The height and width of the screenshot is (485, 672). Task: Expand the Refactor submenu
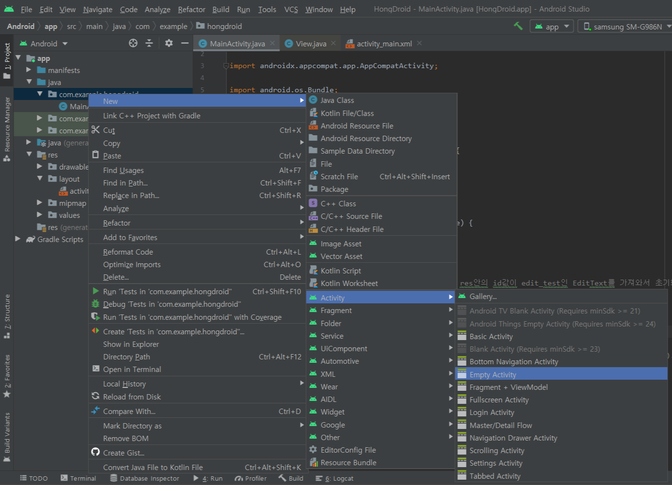(x=197, y=223)
